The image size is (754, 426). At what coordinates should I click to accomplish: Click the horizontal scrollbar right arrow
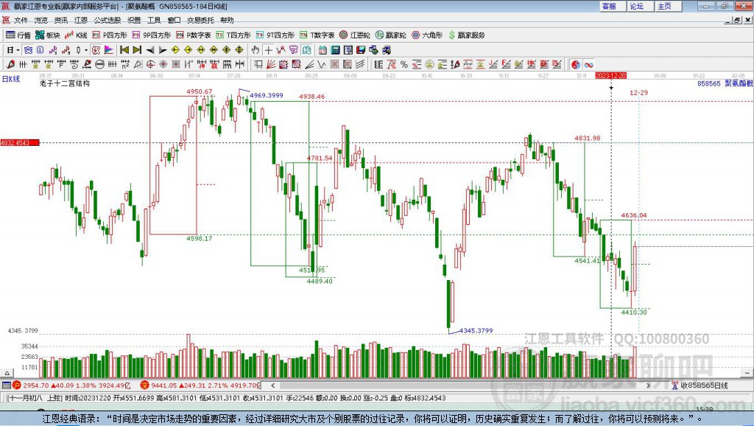click(x=648, y=385)
